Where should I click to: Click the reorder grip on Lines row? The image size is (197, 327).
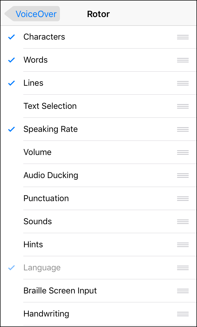[183, 83]
